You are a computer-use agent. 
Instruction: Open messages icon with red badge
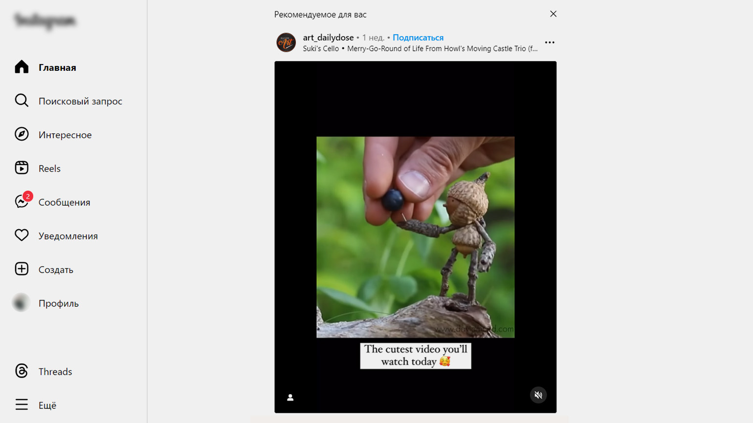(22, 201)
